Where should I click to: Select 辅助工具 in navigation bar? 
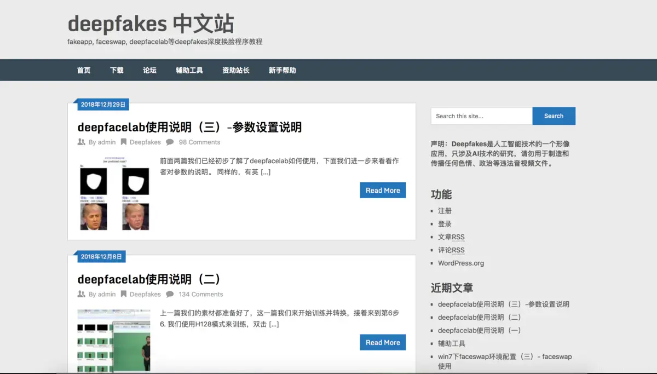(x=189, y=70)
